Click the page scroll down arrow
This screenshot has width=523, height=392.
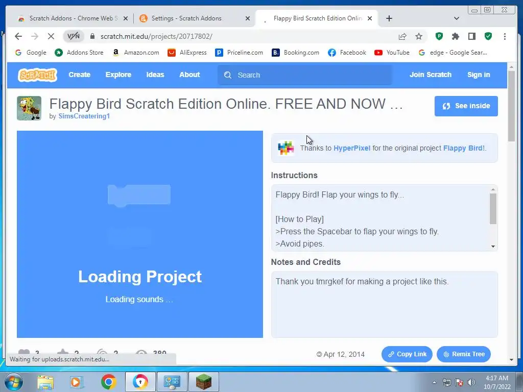tap(511, 360)
